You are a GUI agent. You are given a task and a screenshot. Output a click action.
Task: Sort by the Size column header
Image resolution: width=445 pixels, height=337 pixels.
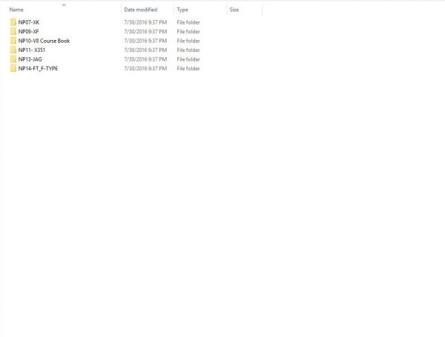click(234, 10)
